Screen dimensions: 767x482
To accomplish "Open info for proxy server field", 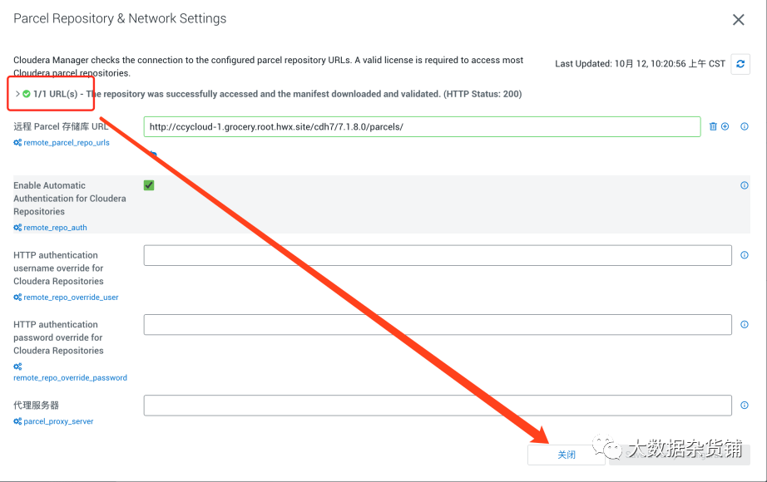I will [x=744, y=406].
